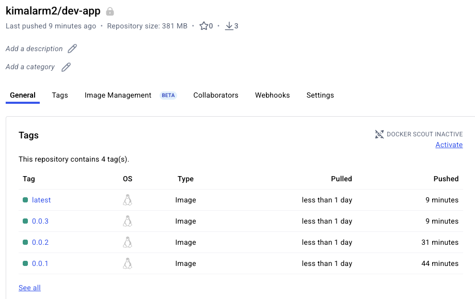Viewport: 475px width, 299px height.
Task: Click pencil icon beside Add a category
Action: (66, 67)
